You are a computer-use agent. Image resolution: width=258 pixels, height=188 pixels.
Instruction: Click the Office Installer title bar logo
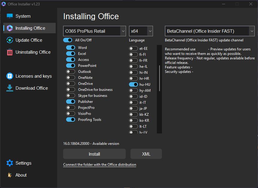tap(4, 4)
